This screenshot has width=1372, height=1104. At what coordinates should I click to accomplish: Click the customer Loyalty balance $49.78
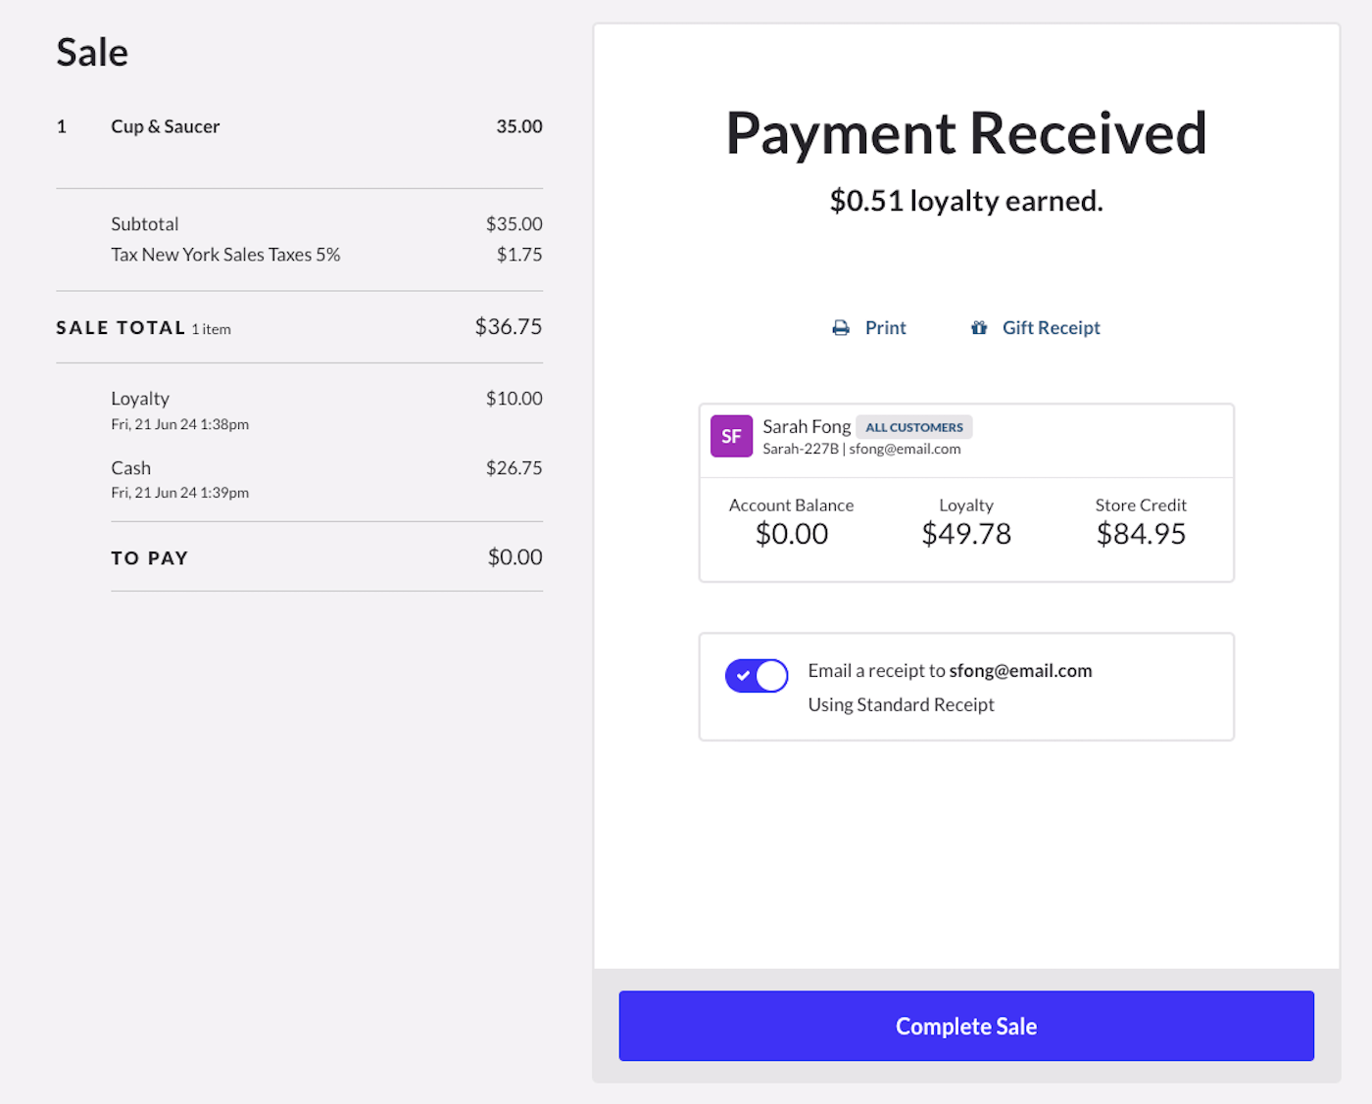[966, 534]
